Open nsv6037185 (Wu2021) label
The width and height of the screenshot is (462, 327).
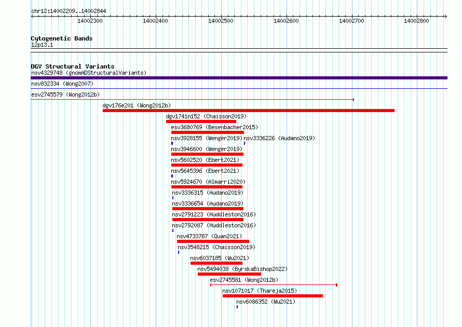pos(220,258)
